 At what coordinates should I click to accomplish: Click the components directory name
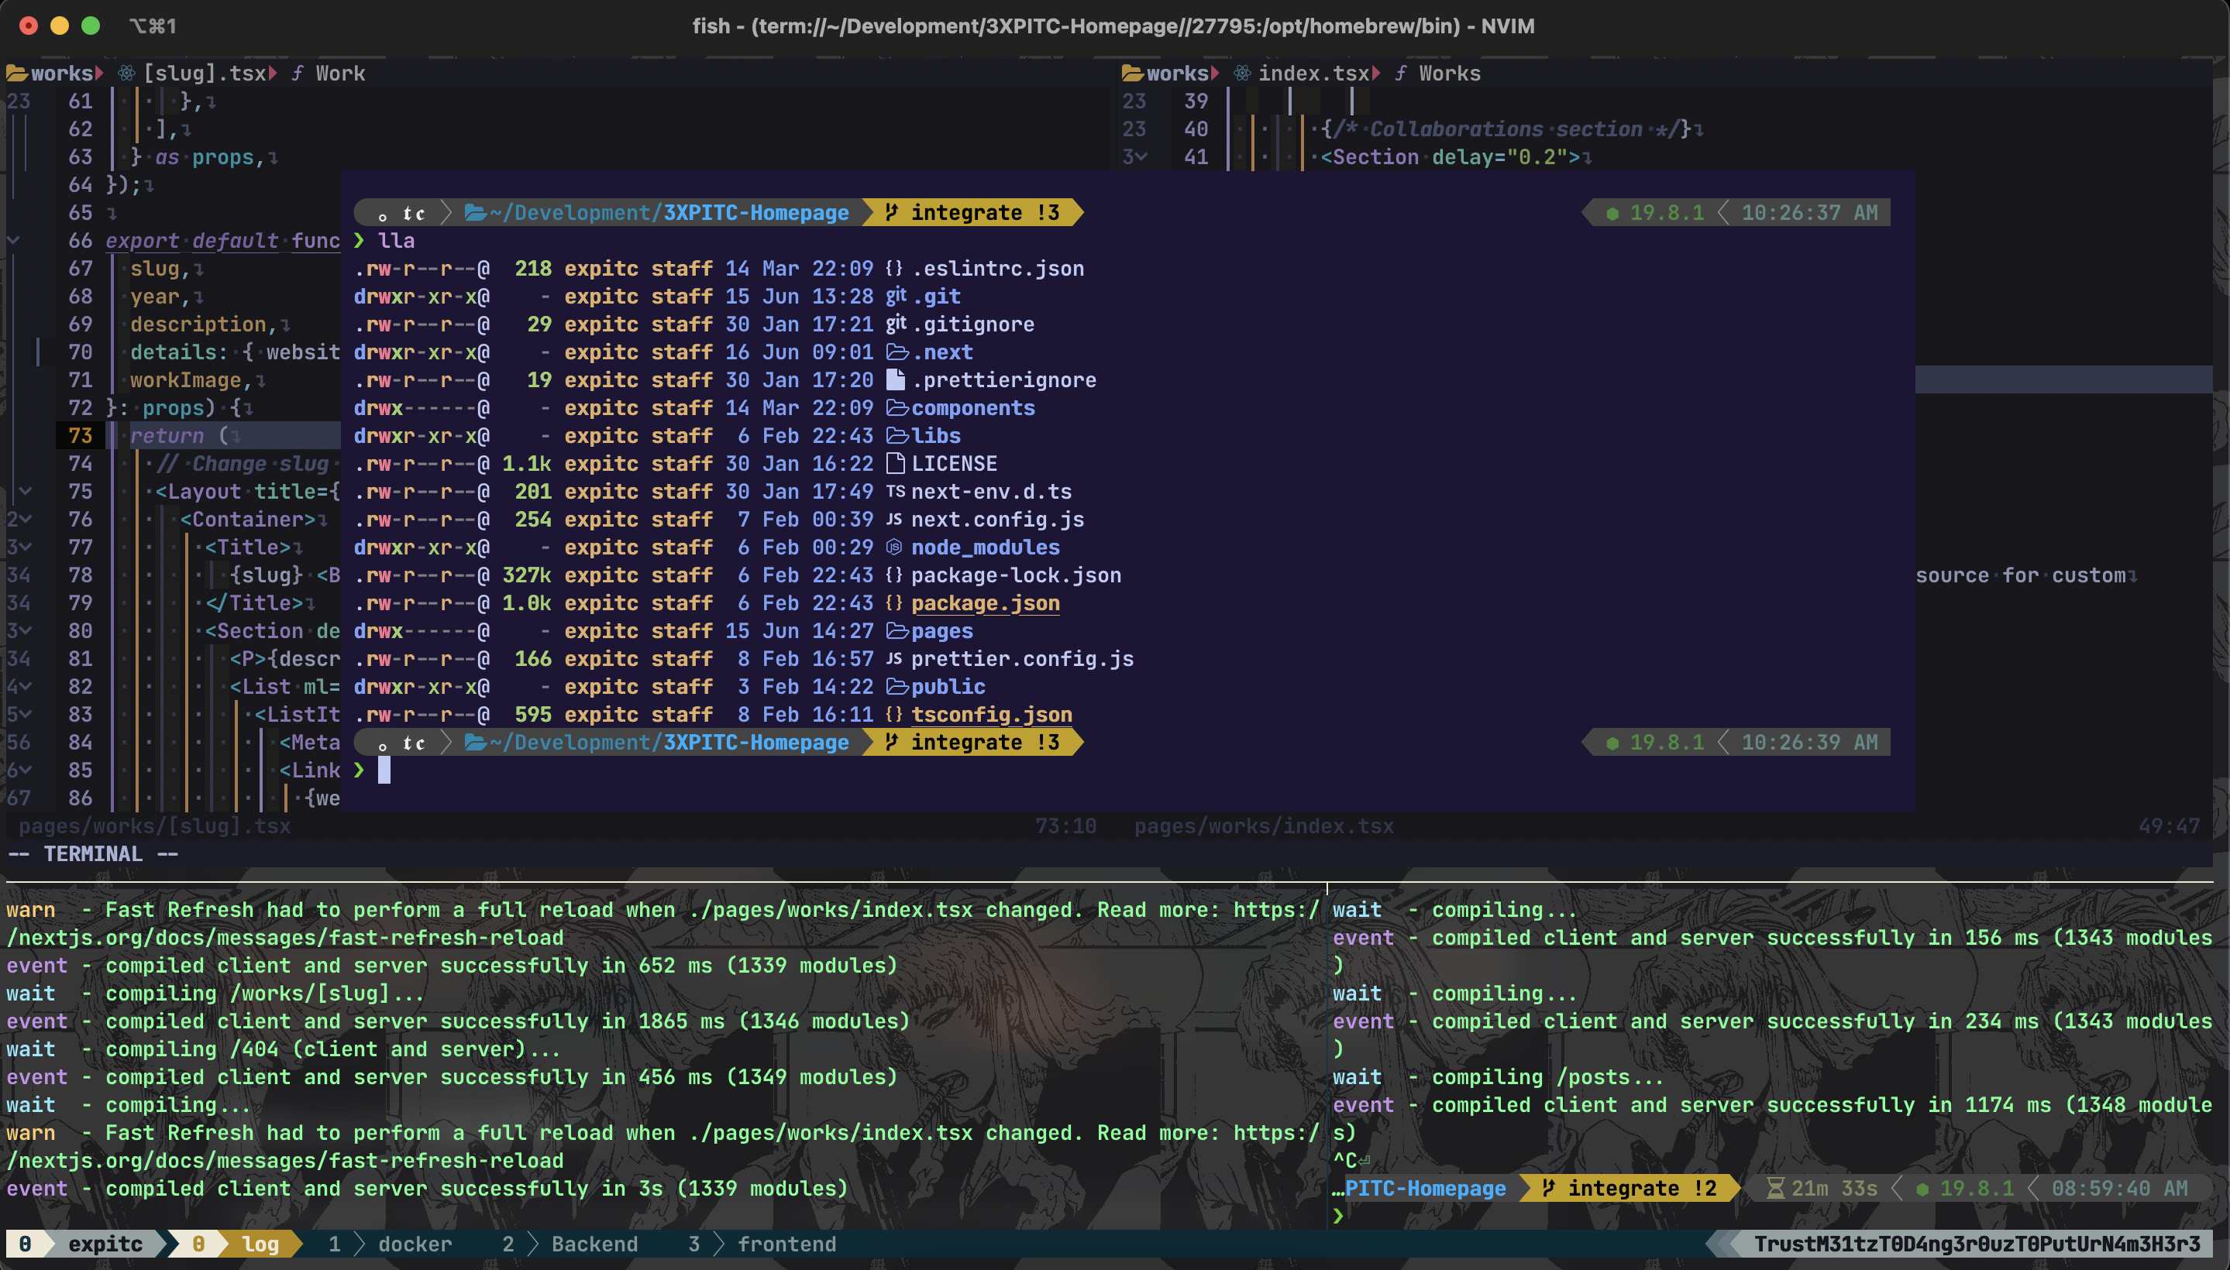click(x=973, y=408)
